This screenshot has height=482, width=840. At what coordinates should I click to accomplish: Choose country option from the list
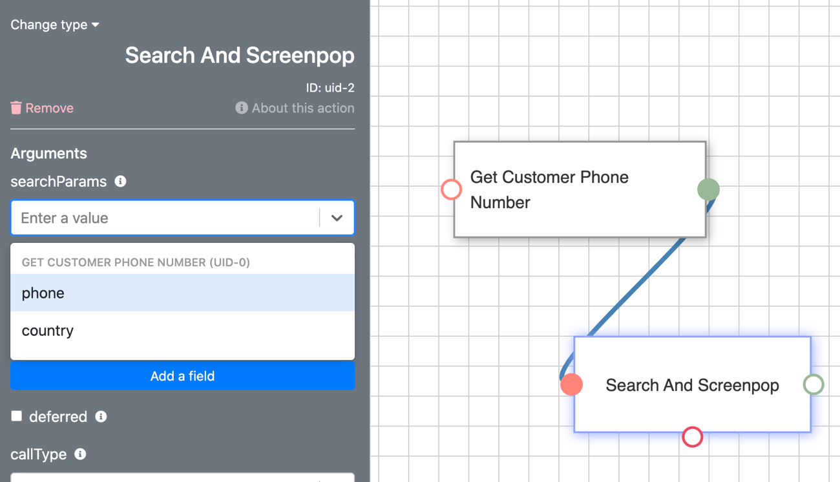tap(182, 330)
